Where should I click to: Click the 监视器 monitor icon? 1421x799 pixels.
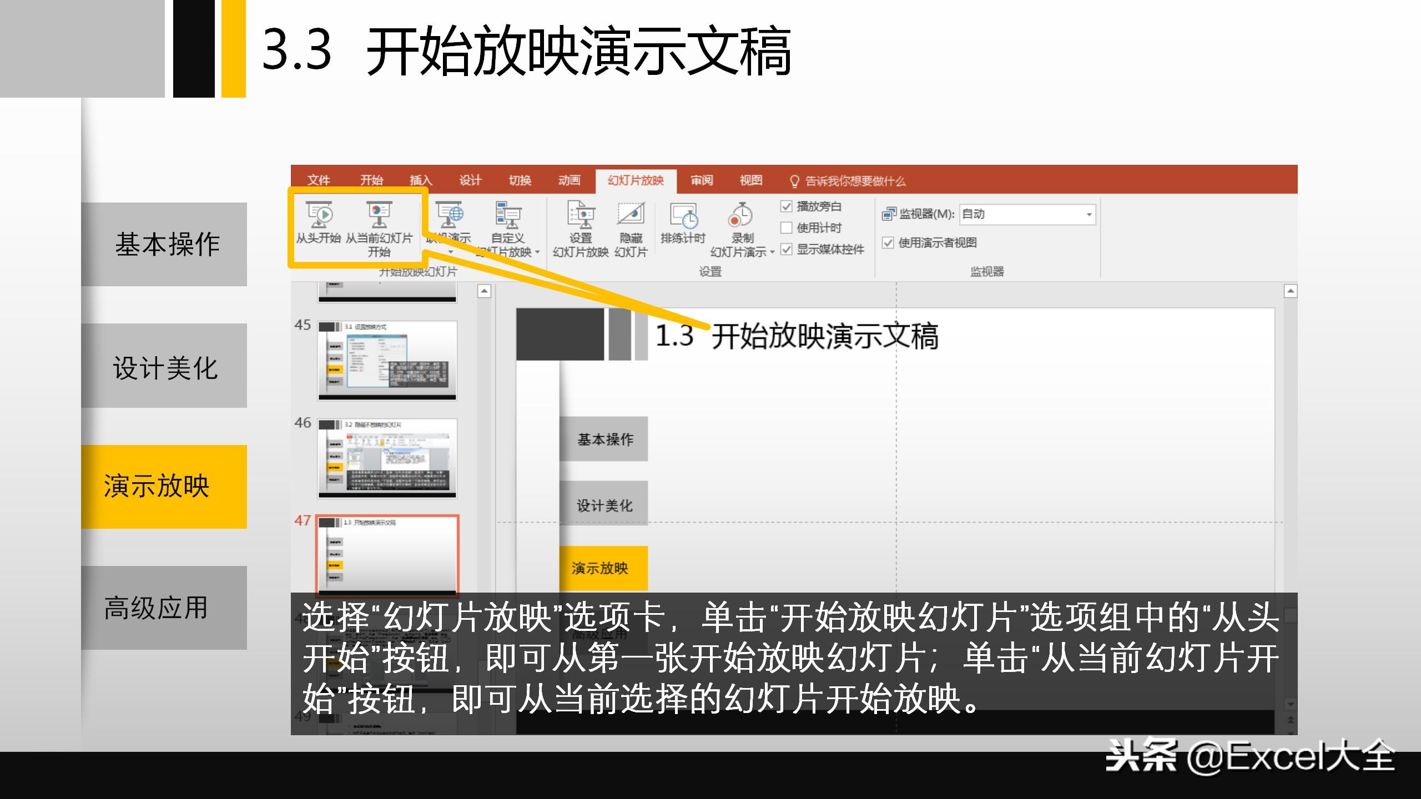tap(889, 214)
